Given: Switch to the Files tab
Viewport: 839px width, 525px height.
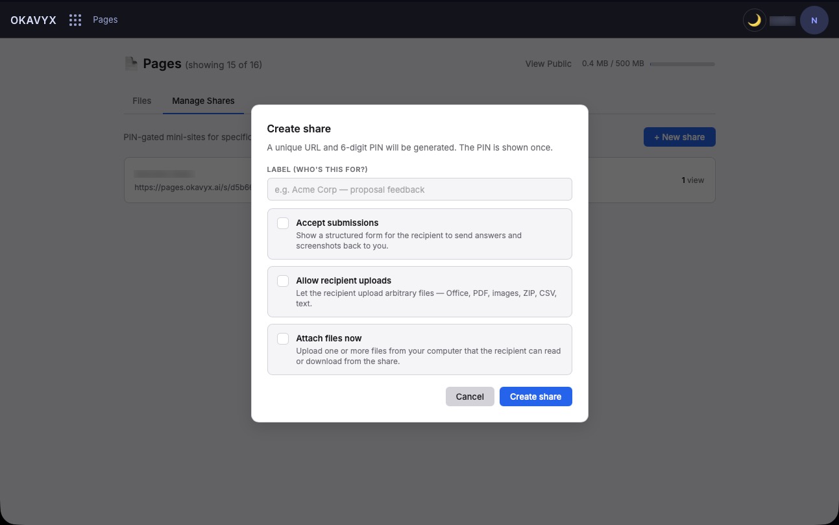Looking at the screenshot, I should (x=141, y=101).
